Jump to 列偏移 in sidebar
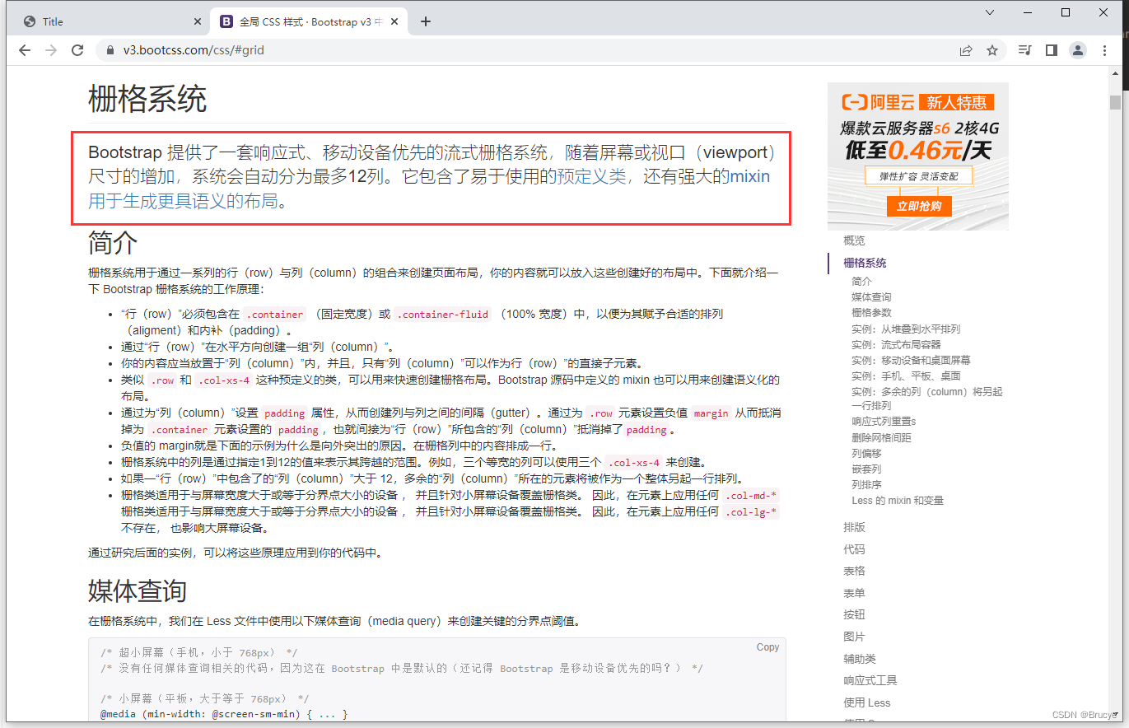 pos(866,453)
